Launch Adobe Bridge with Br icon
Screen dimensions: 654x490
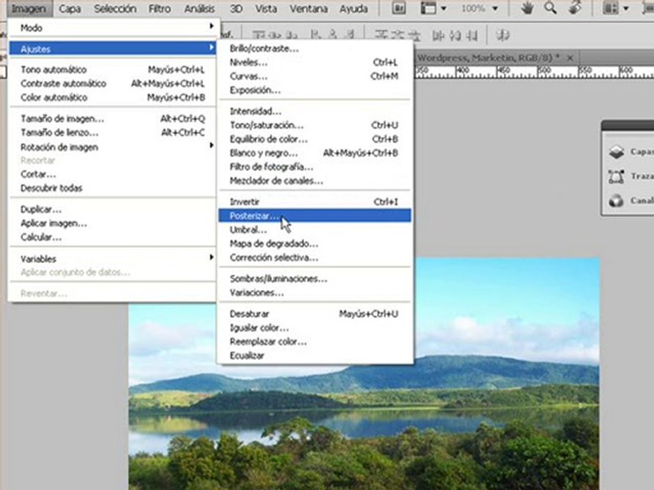[399, 8]
